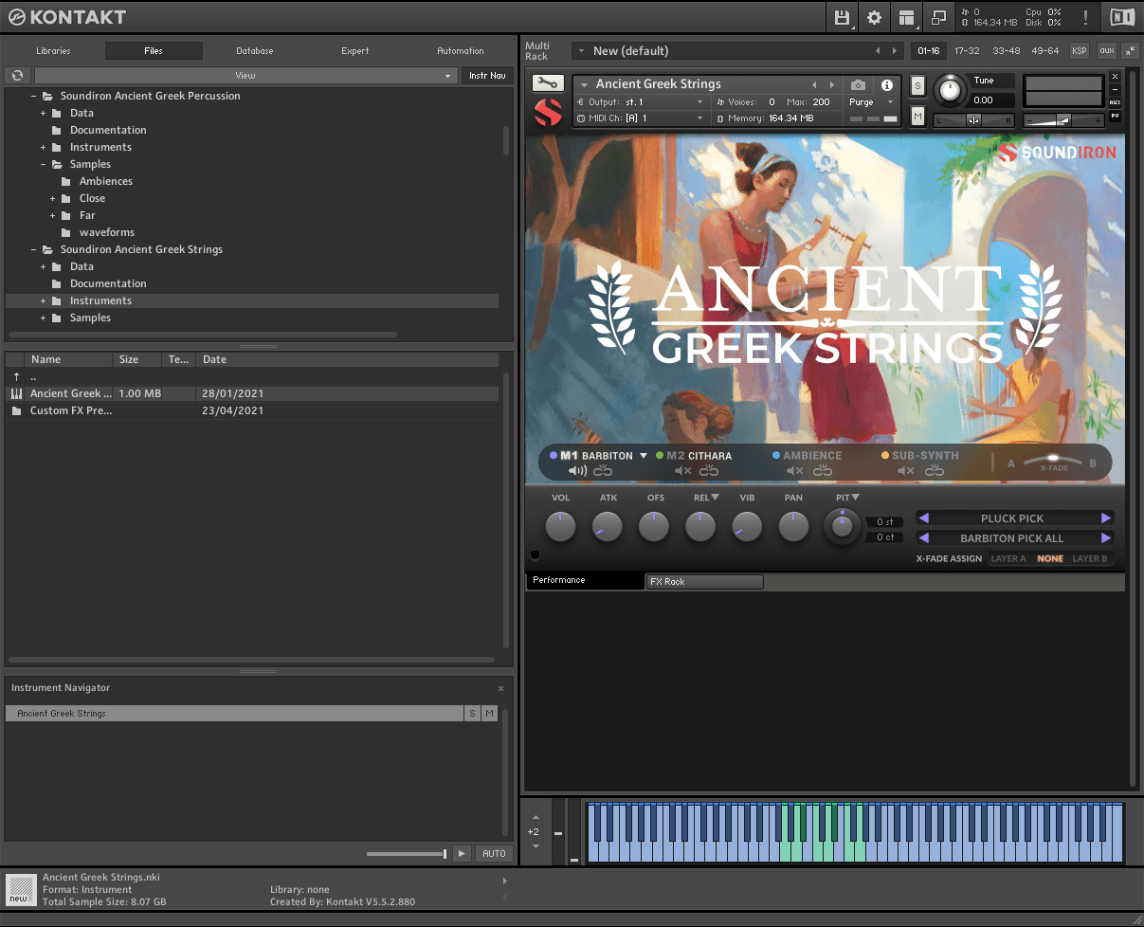Unmute the Sub-Synth layer
The height and width of the screenshot is (927, 1144).
tap(906, 471)
